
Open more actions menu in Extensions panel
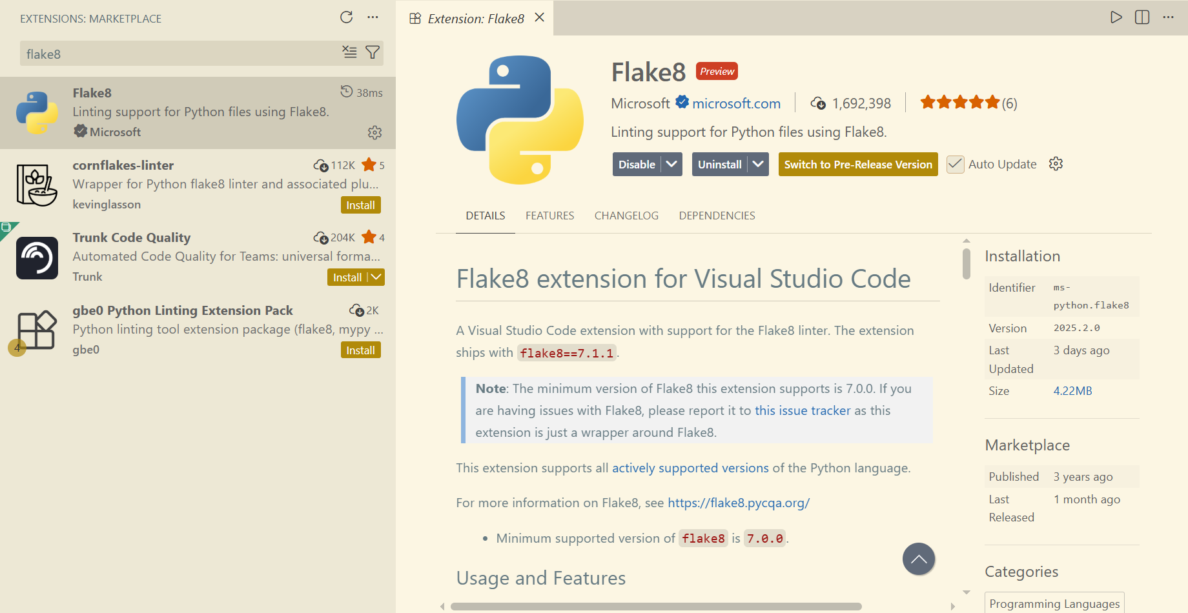373,17
